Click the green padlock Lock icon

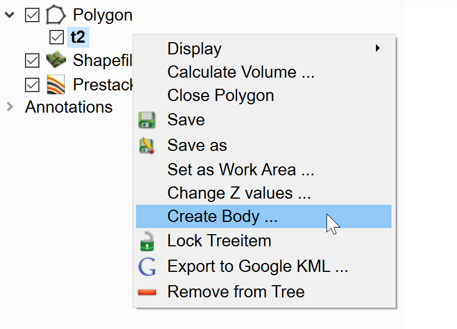point(147,241)
